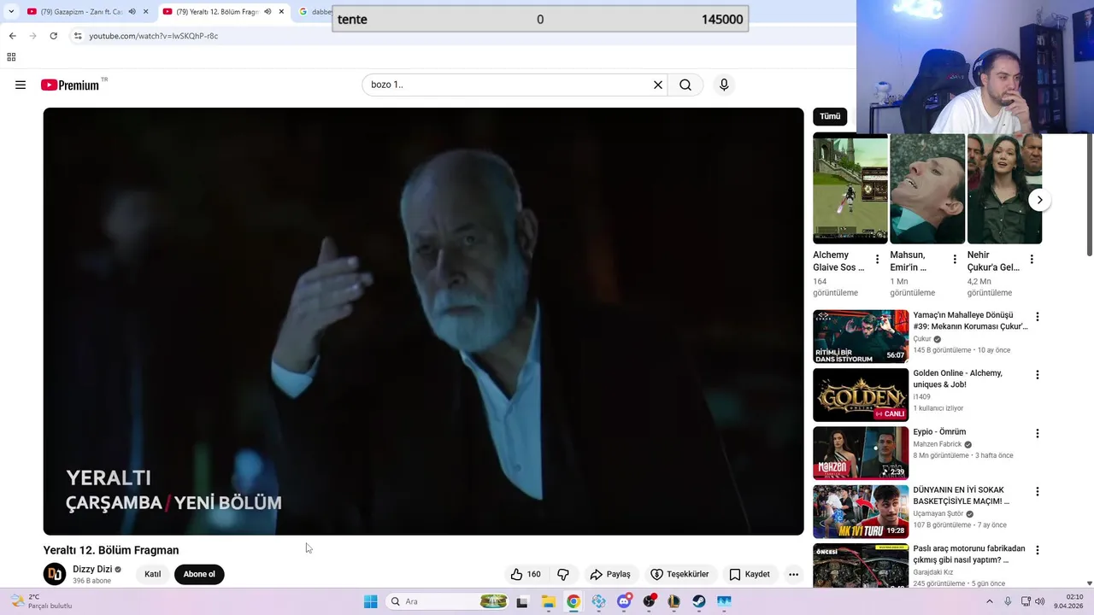Click Çukur channel name under Yamaç video
The image size is (1094, 615).
[922, 338]
